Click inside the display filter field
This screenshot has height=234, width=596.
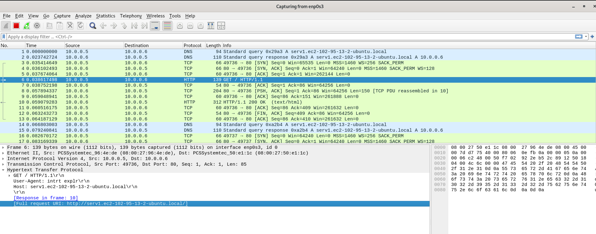coord(282,37)
